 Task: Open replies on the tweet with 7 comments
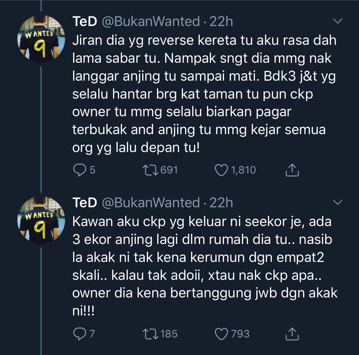pos(79,334)
